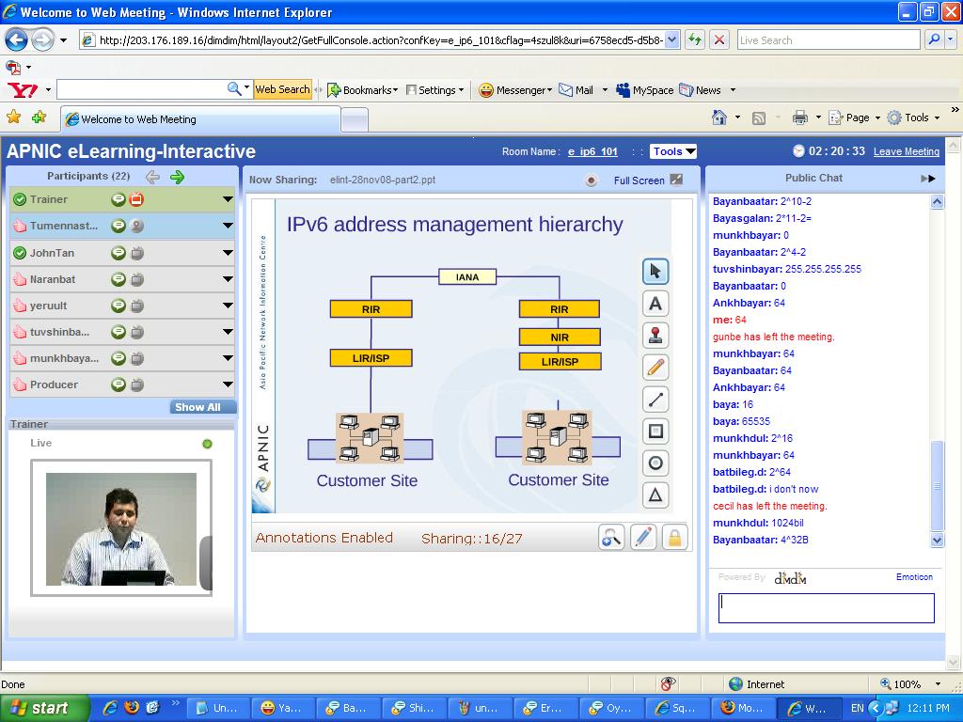Expand Trainer participant options dropdown
Screen dimensions: 963x722
[228, 199]
